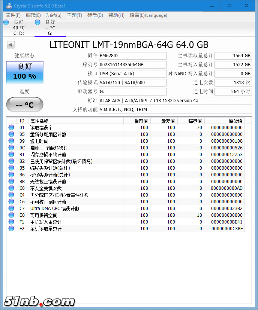The width and height of the screenshot is (258, 310).
Task: Click the 原始值 column header
Action: coord(235,121)
